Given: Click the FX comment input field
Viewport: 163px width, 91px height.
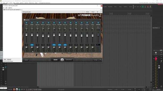Looking at the screenshot, I should click(61, 10).
